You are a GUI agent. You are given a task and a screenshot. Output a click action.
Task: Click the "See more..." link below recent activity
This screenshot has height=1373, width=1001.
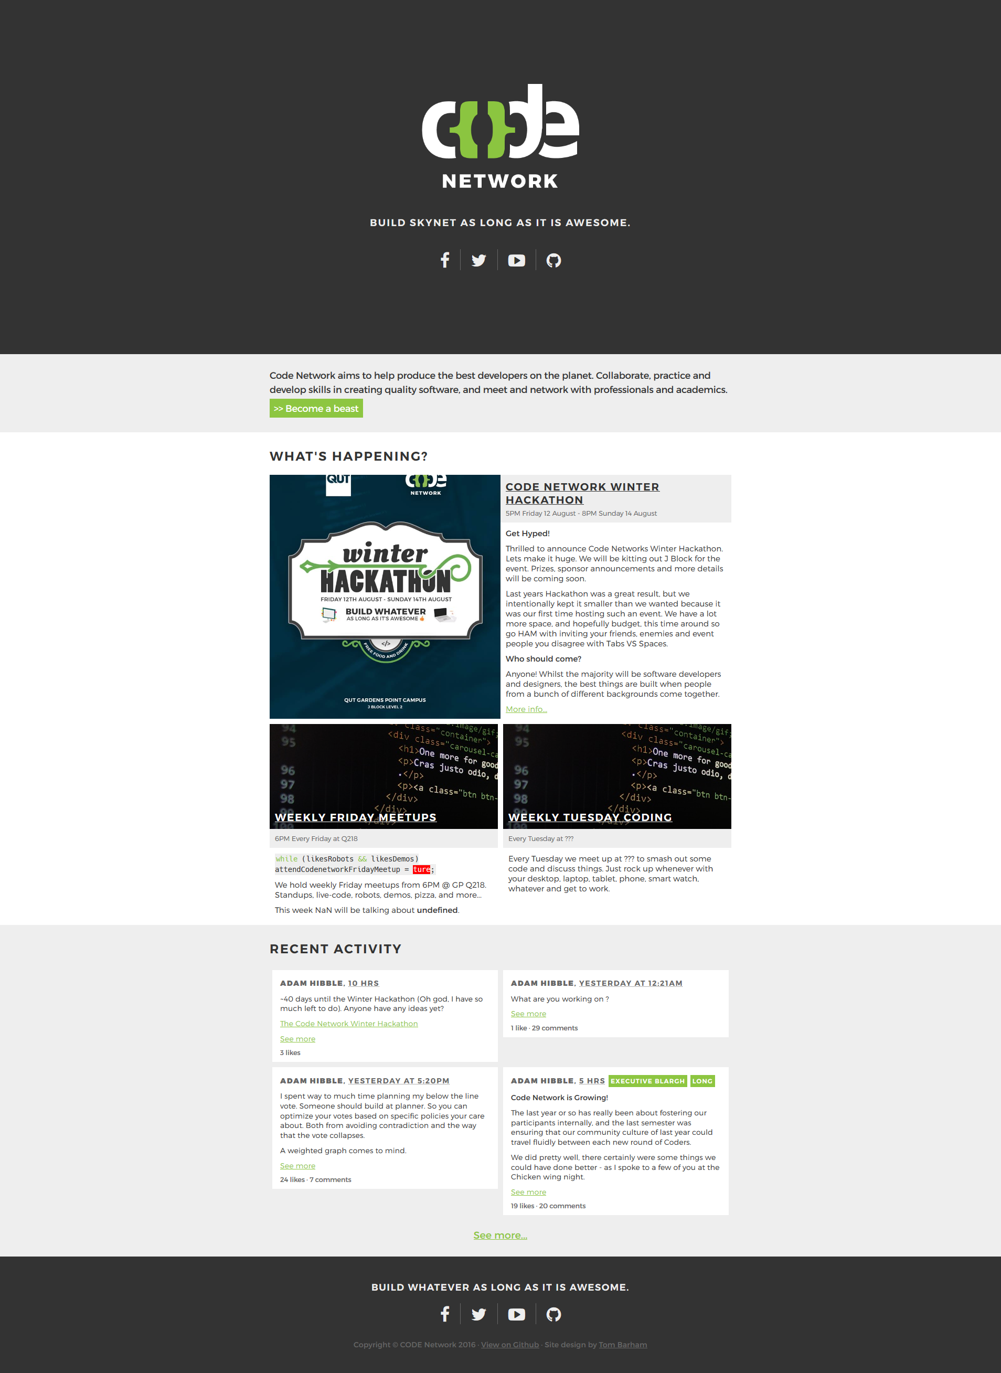click(x=500, y=1235)
